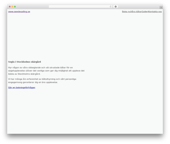This screenshot has height=144, width=170.
Task: Open a new tab with plus button
Action: 161,7
